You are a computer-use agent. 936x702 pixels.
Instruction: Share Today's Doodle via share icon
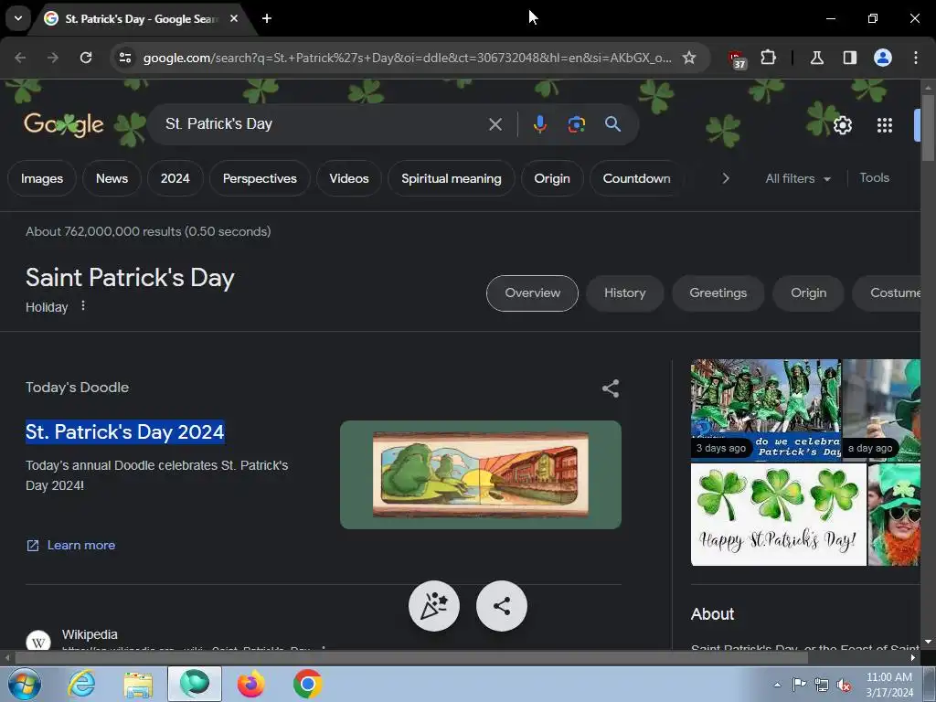click(x=610, y=388)
